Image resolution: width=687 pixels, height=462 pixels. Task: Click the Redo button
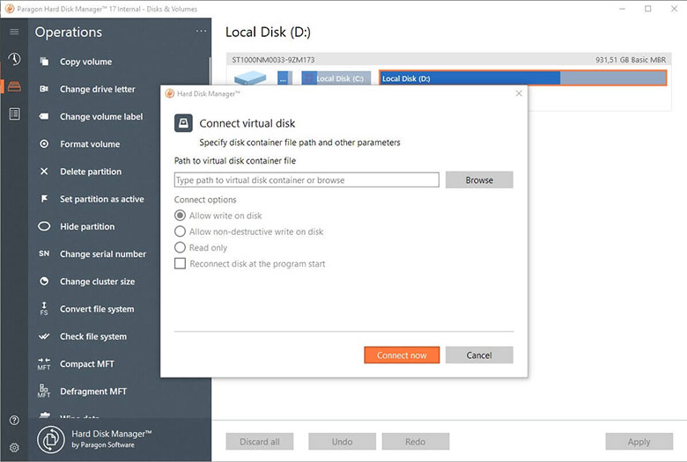[416, 442]
